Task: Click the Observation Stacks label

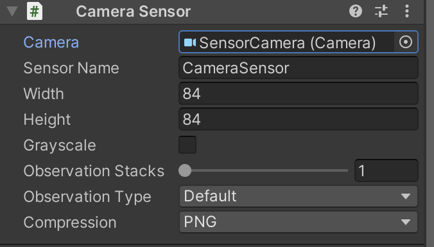Action: point(94,170)
